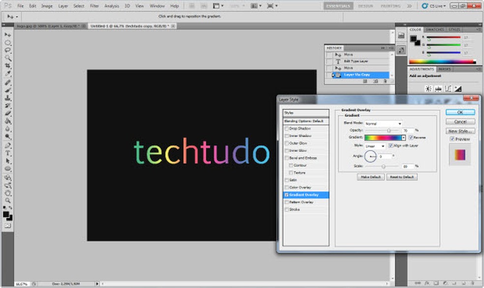Uncheck the Reverse gradient checkbox

pos(410,138)
